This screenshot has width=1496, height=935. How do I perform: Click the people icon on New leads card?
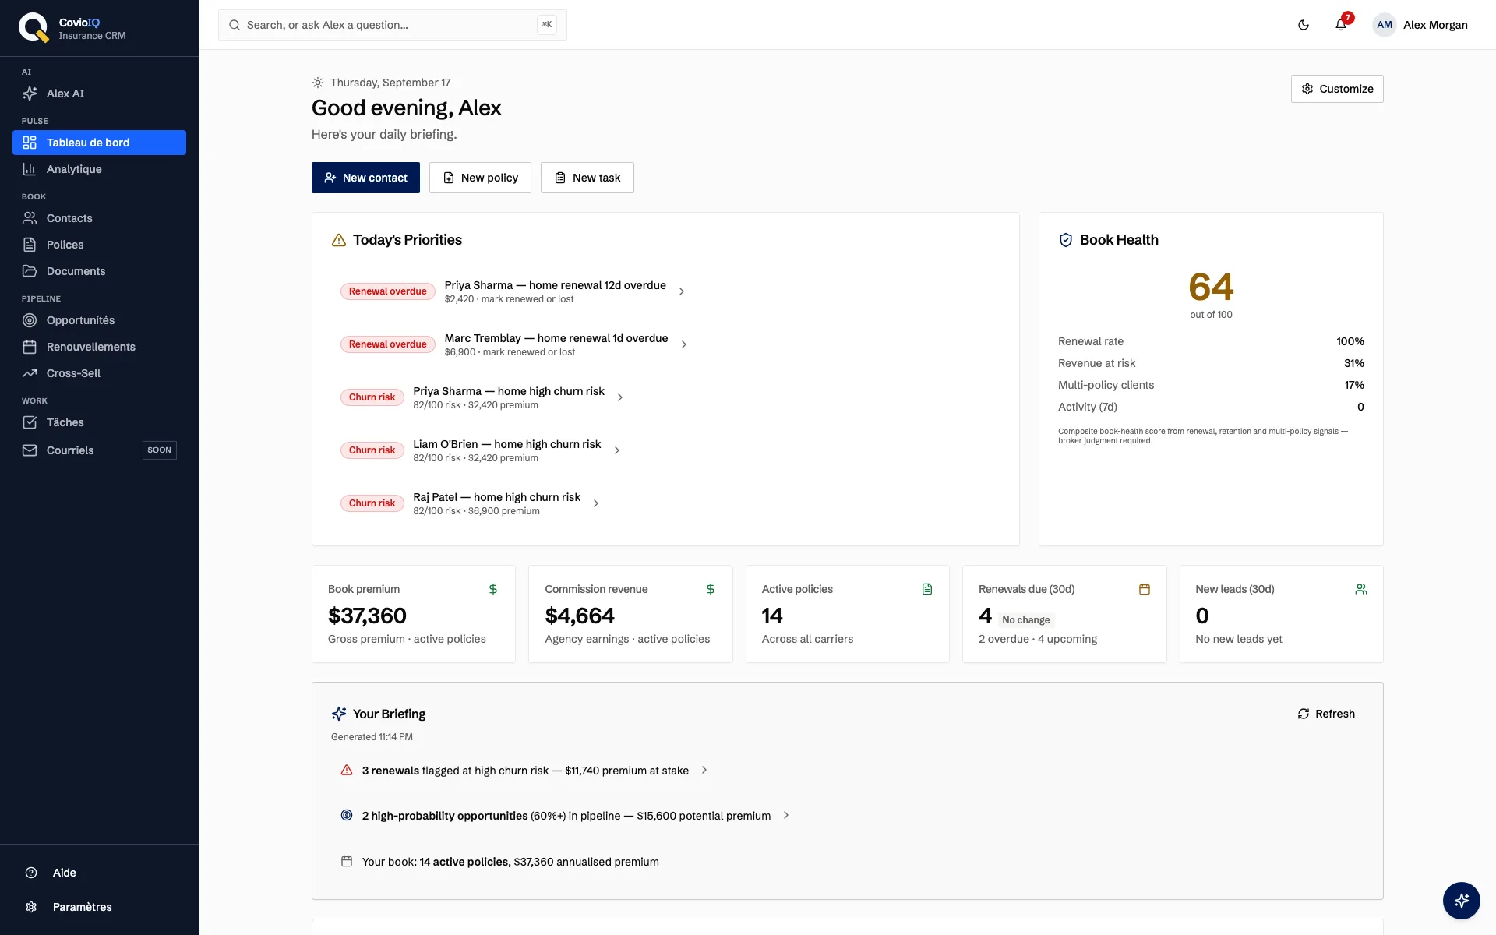1361,589
